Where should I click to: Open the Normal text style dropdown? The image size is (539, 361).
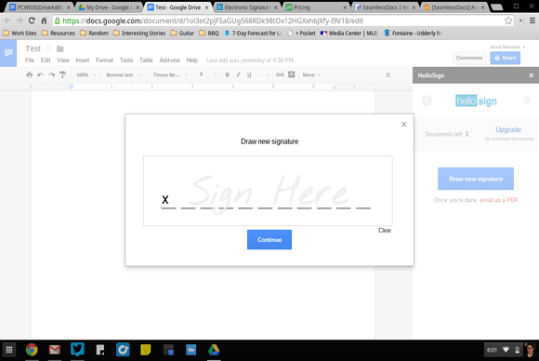(124, 74)
